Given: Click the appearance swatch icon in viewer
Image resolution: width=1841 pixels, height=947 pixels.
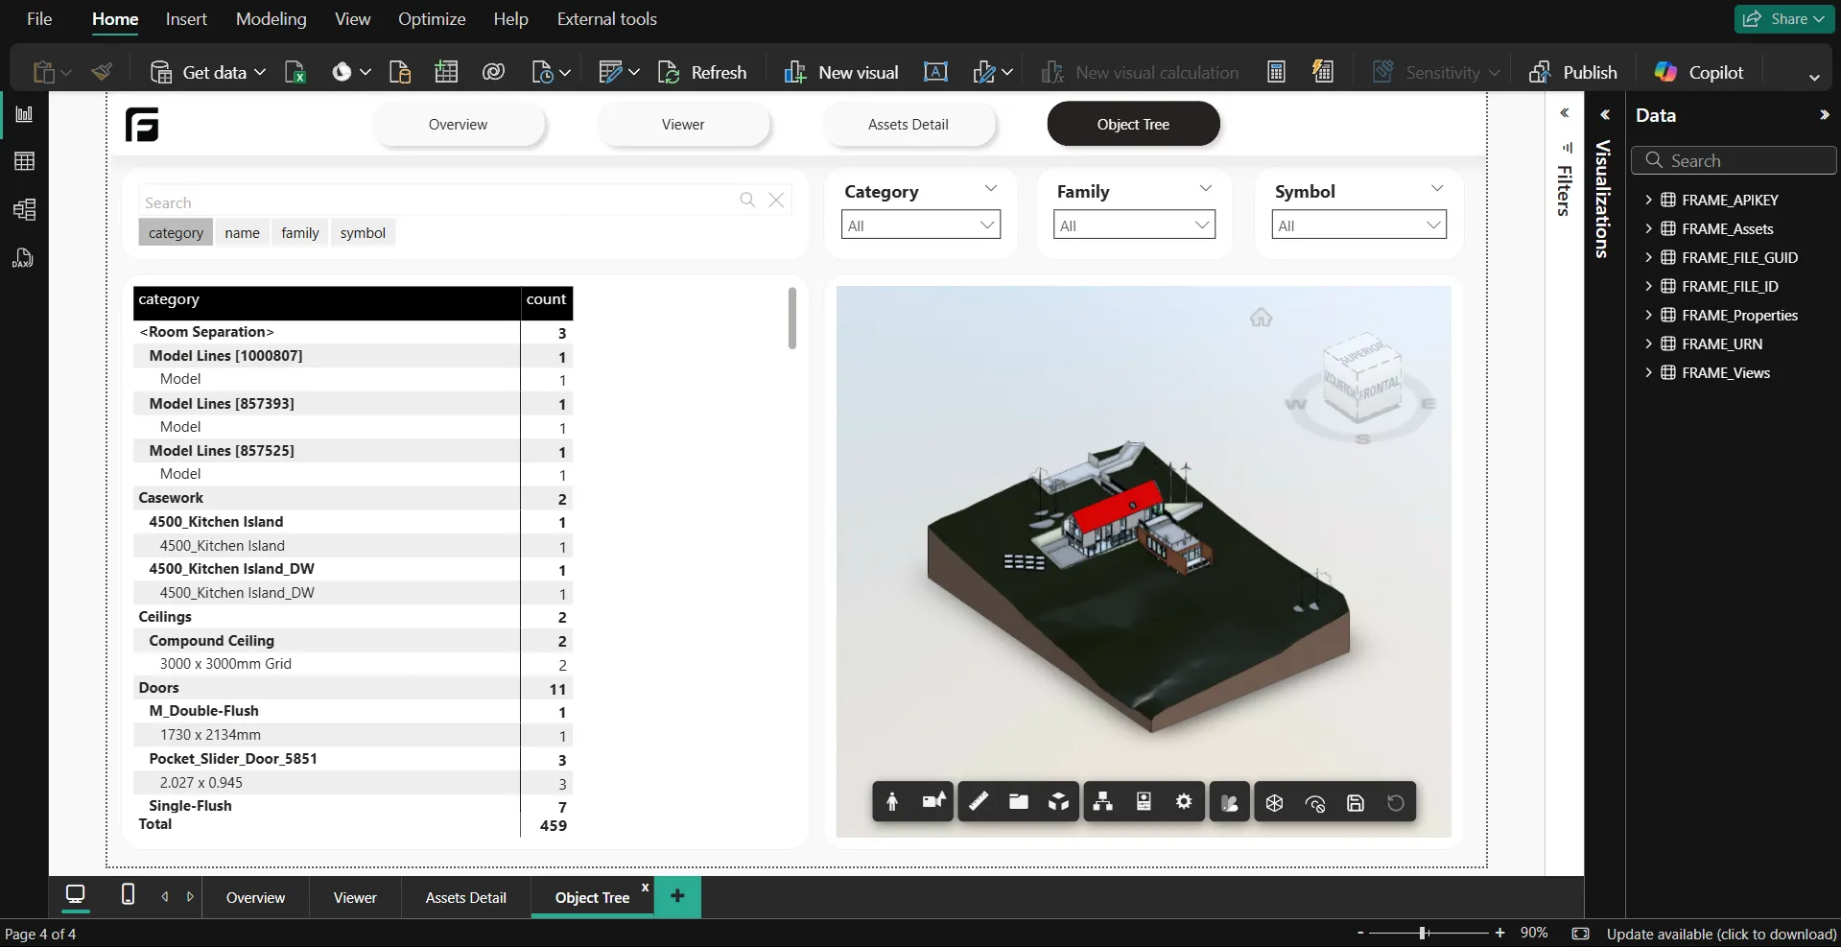Looking at the screenshot, I should (1230, 802).
